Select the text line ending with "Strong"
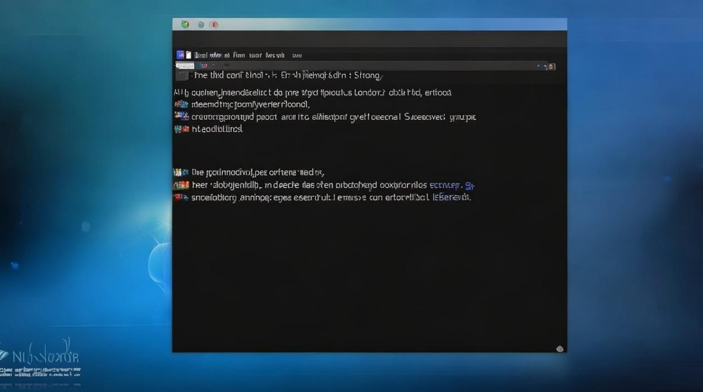The height and width of the screenshot is (392, 703). (x=289, y=76)
